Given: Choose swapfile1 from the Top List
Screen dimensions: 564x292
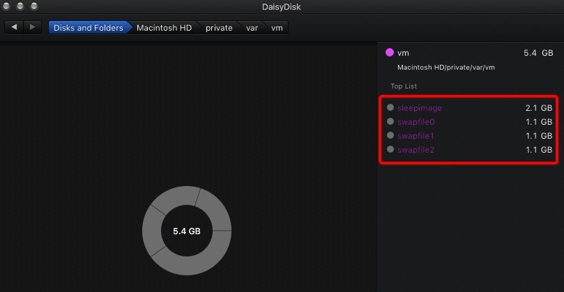Looking at the screenshot, I should pyautogui.click(x=416, y=136).
